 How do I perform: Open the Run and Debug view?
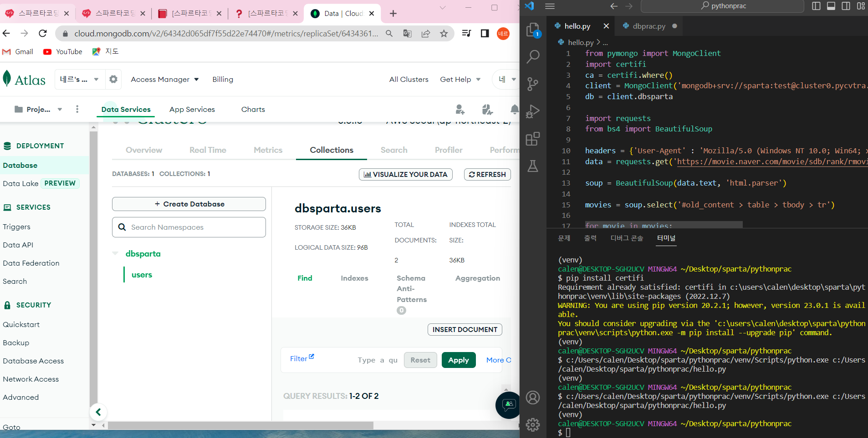532,111
